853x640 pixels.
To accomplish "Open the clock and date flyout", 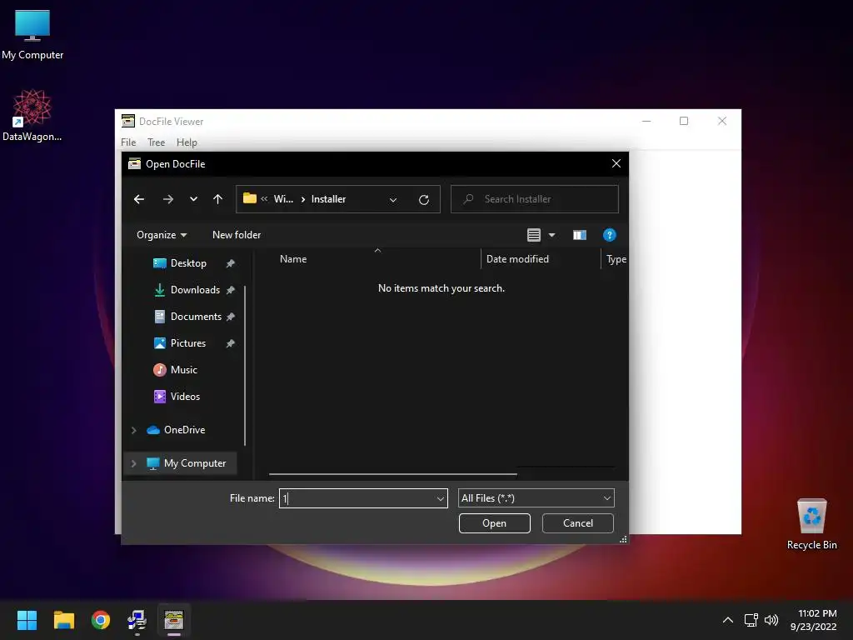I will 813,620.
